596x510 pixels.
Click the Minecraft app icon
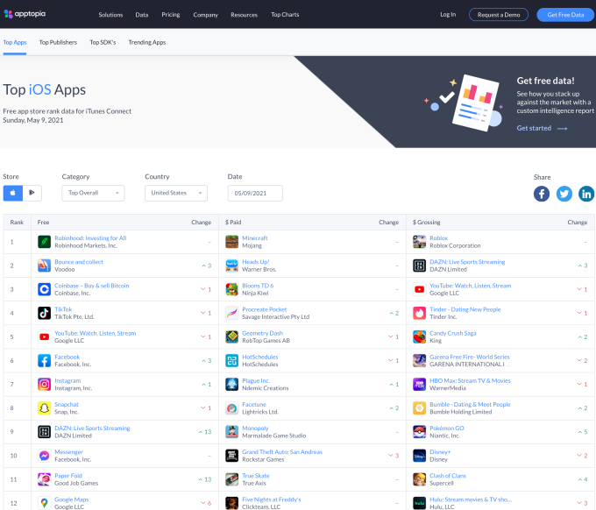[231, 241]
